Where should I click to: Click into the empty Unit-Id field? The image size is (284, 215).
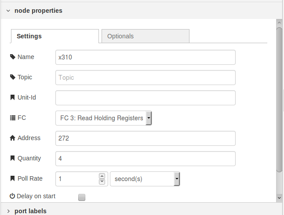[146, 98]
